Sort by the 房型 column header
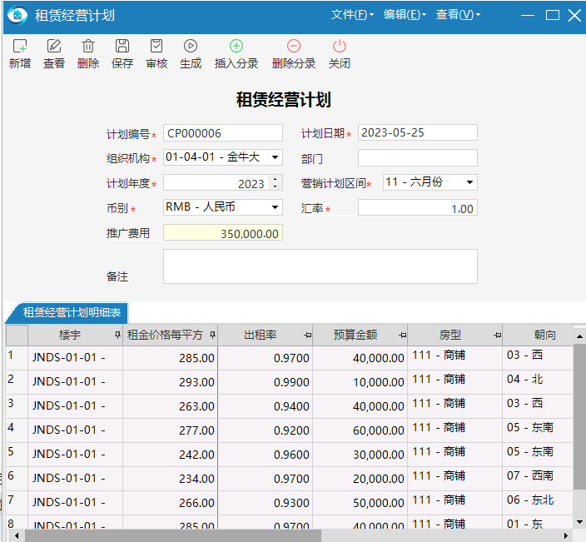Image resolution: width=586 pixels, height=542 pixels. coord(450,335)
